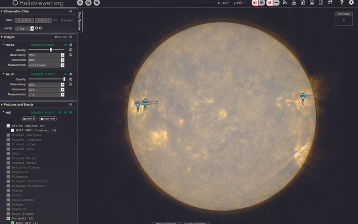The width and height of the screenshot is (358, 224).
Task: Click the jump forward arrow icon
Action: click(x=40, y=28)
